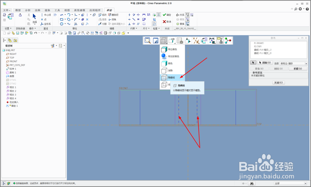Toggle dimension display icon in the graphics toolbar
The image size is (311, 187).
coord(212,41)
